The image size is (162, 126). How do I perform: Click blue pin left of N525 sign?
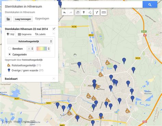click(x=124, y=61)
